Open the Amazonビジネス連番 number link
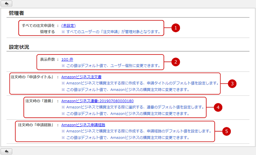Image resolution: width=256 pixels, height=155 pixels. click(97, 101)
